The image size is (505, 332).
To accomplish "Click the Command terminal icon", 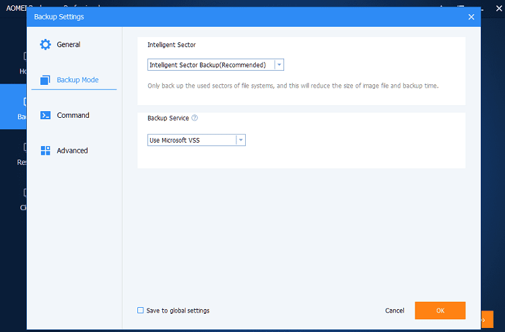I will (x=45, y=115).
